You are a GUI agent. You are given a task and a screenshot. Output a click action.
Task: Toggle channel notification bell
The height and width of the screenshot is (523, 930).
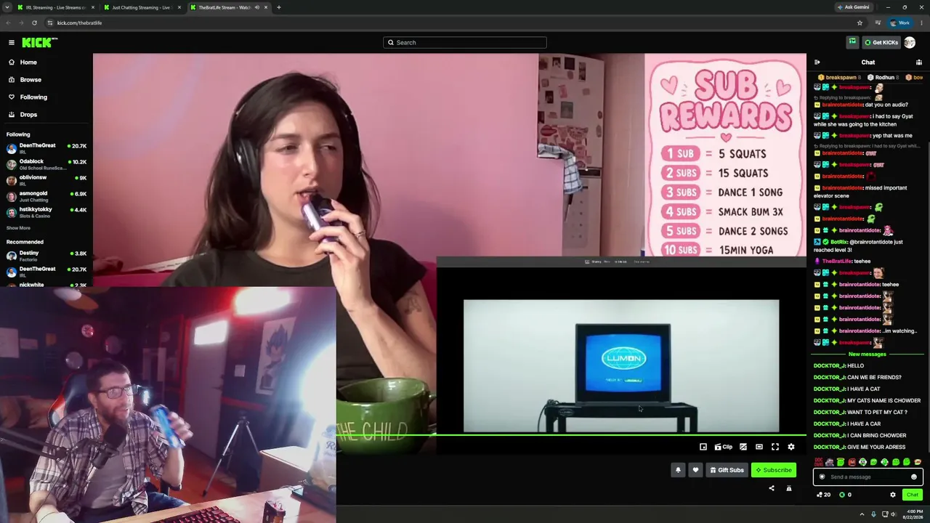[x=678, y=470]
